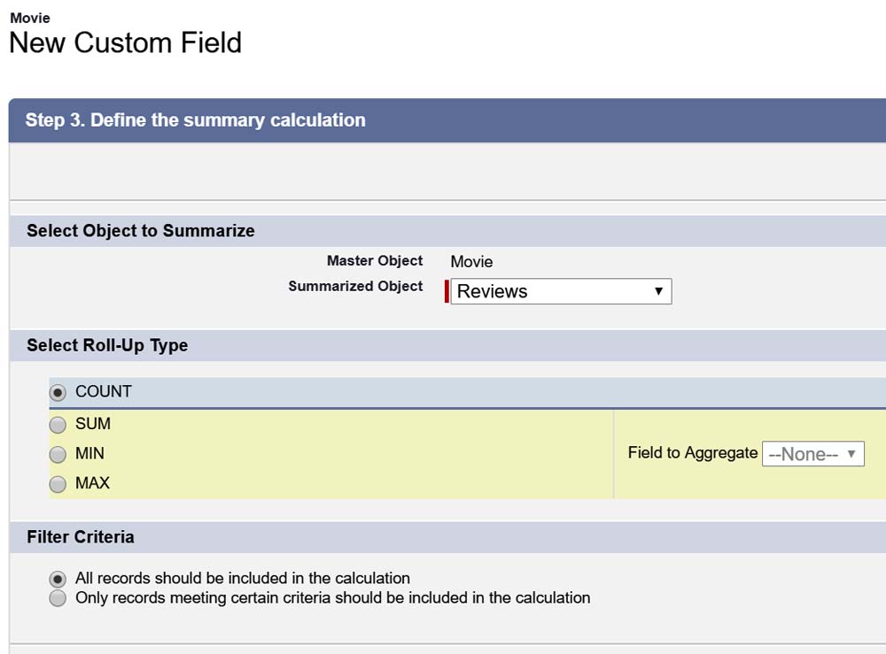Image resolution: width=886 pixels, height=654 pixels.
Task: Click the small 'Movie' text above the page title
Action: tap(30, 18)
